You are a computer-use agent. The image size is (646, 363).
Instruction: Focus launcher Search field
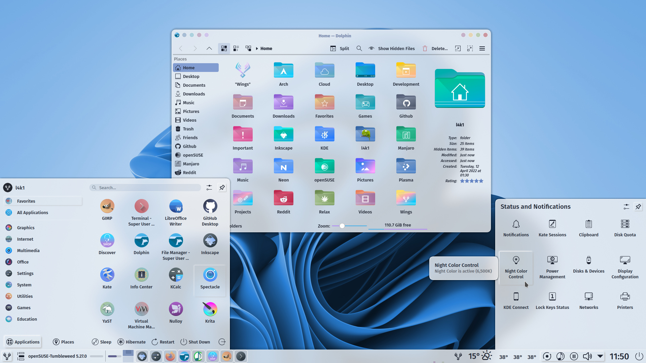click(145, 188)
